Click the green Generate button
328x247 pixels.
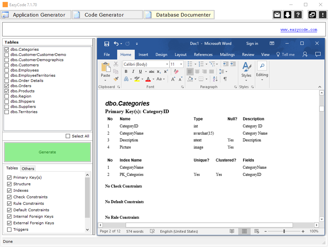tap(47, 152)
